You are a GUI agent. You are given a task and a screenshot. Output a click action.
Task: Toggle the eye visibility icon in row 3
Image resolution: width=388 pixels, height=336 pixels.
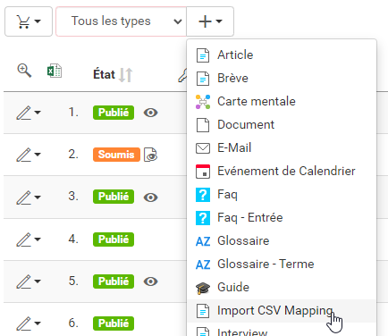coord(151,197)
